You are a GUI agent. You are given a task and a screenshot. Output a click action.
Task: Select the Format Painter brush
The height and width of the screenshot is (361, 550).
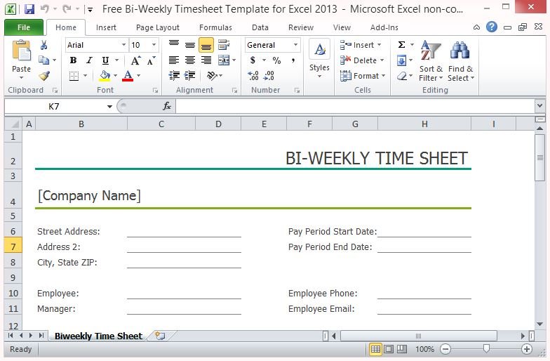43,76
